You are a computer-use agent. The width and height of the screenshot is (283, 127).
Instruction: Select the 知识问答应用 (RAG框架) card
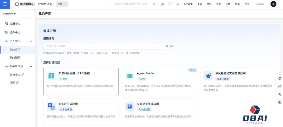[x=81, y=81]
